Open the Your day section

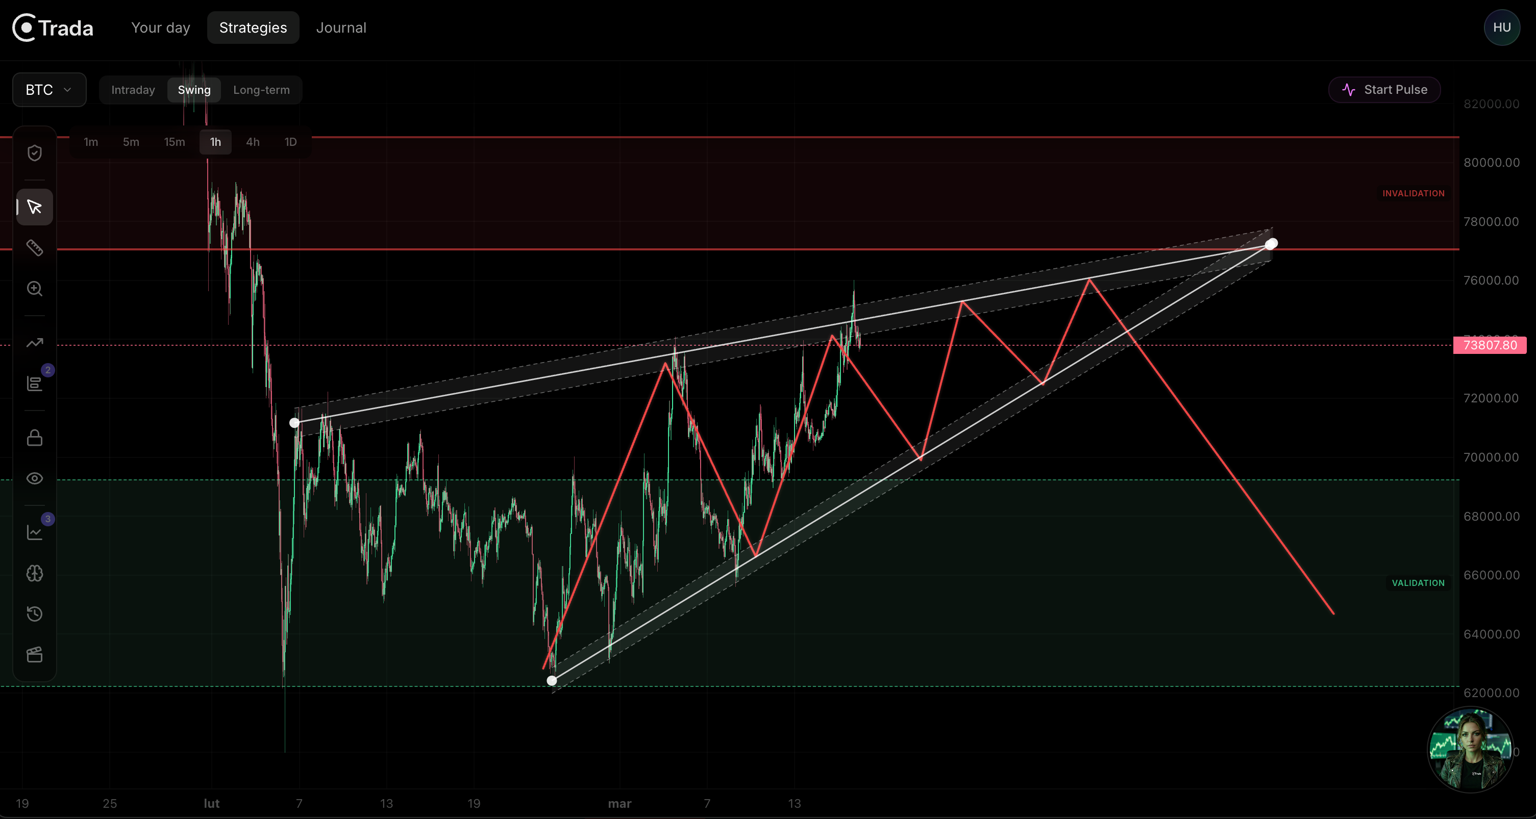pyautogui.click(x=160, y=28)
